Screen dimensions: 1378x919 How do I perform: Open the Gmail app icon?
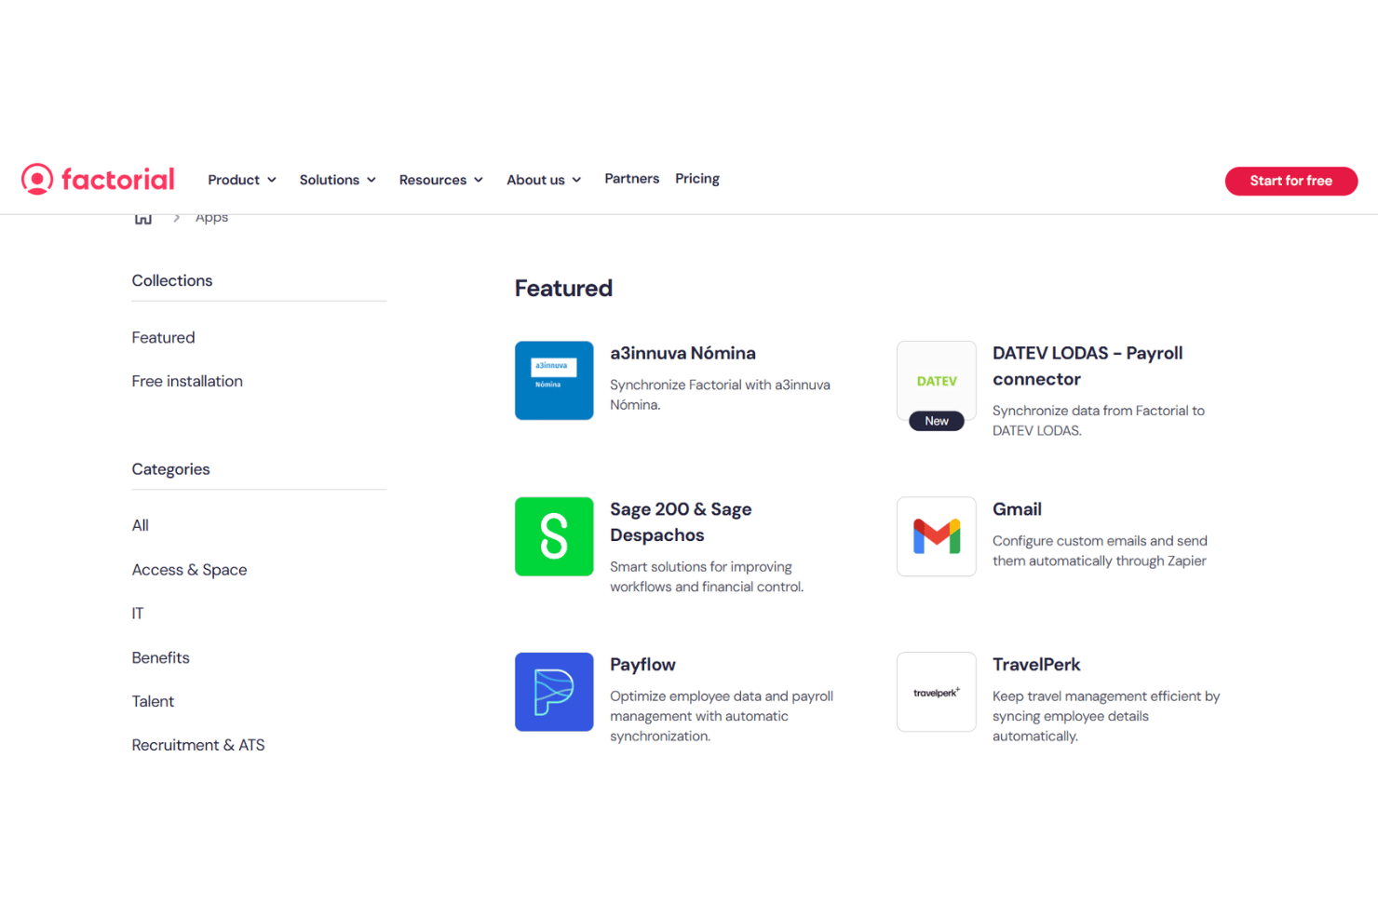(937, 536)
